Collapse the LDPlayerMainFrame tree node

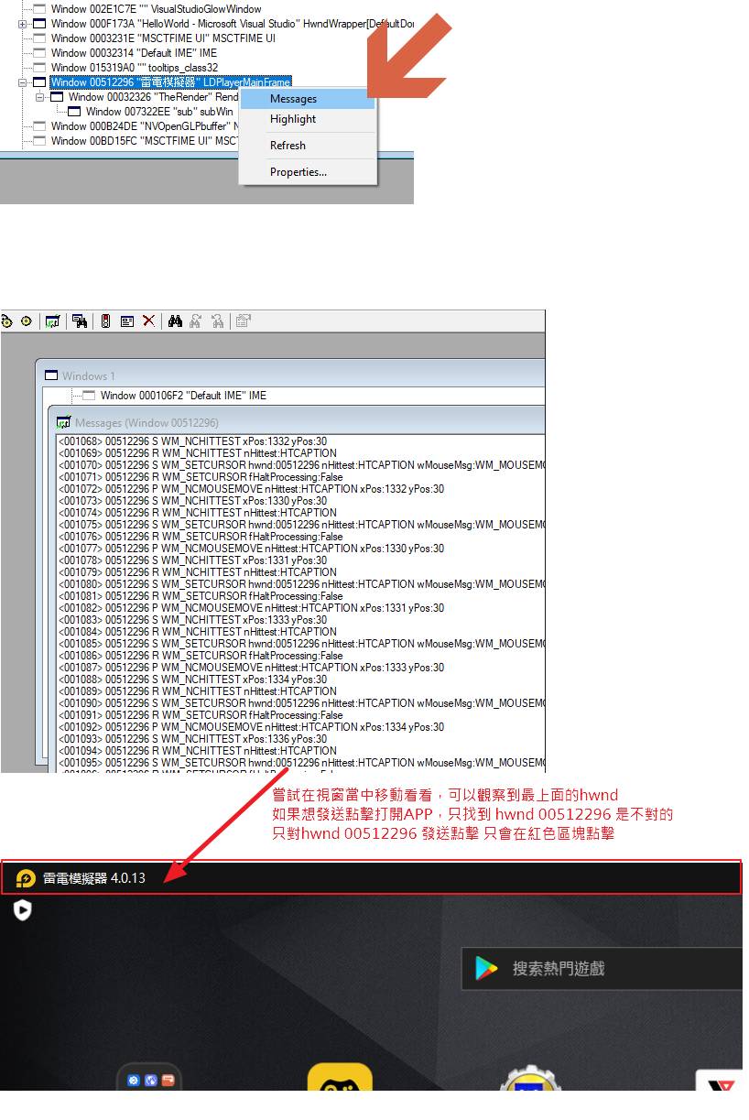coord(22,82)
